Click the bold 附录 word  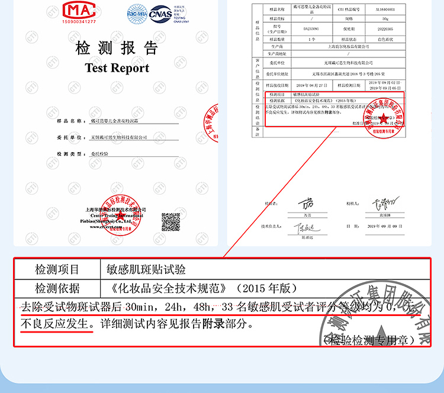pos(214,323)
